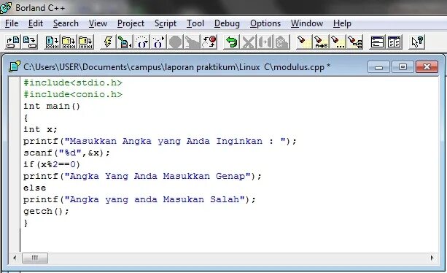Click the Build all toolbar icon

point(86,42)
